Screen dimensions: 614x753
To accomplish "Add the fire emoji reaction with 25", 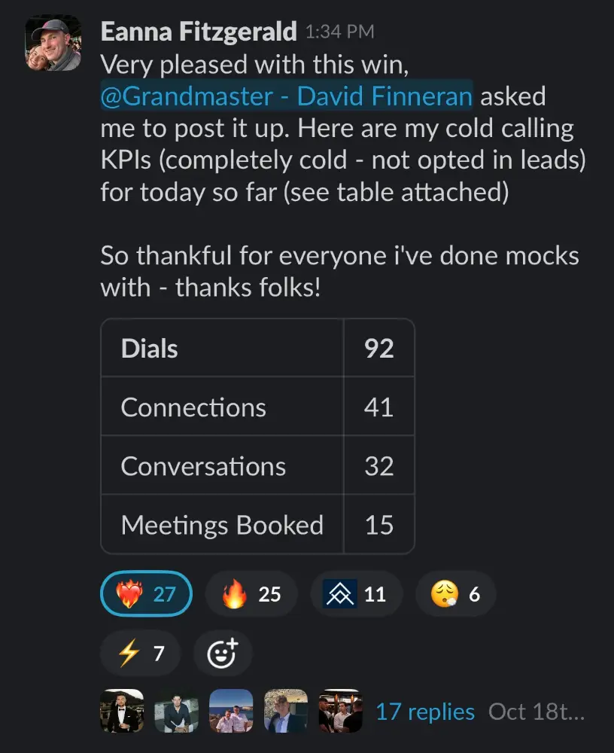I will [251, 595].
